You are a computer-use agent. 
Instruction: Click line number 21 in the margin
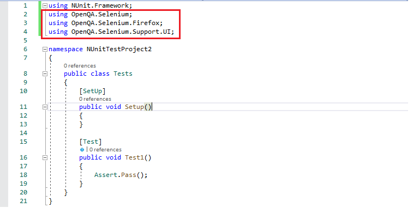[23, 201]
